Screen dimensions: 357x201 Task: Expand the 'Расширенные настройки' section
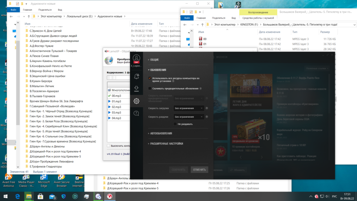[x=166, y=144]
